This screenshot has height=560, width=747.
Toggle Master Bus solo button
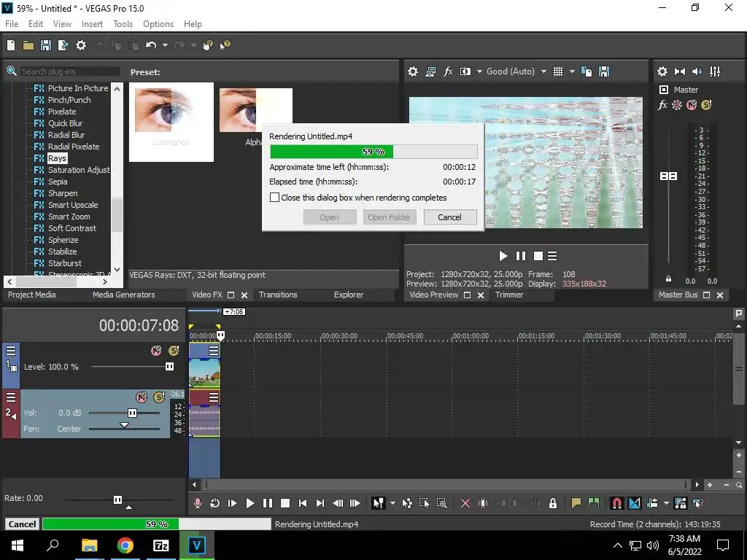(706, 105)
